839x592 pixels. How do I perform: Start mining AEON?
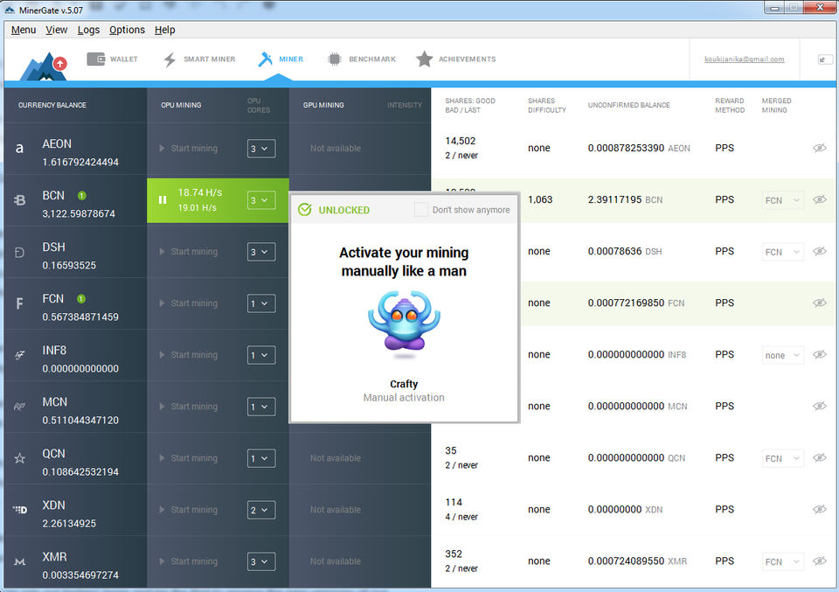[189, 149]
